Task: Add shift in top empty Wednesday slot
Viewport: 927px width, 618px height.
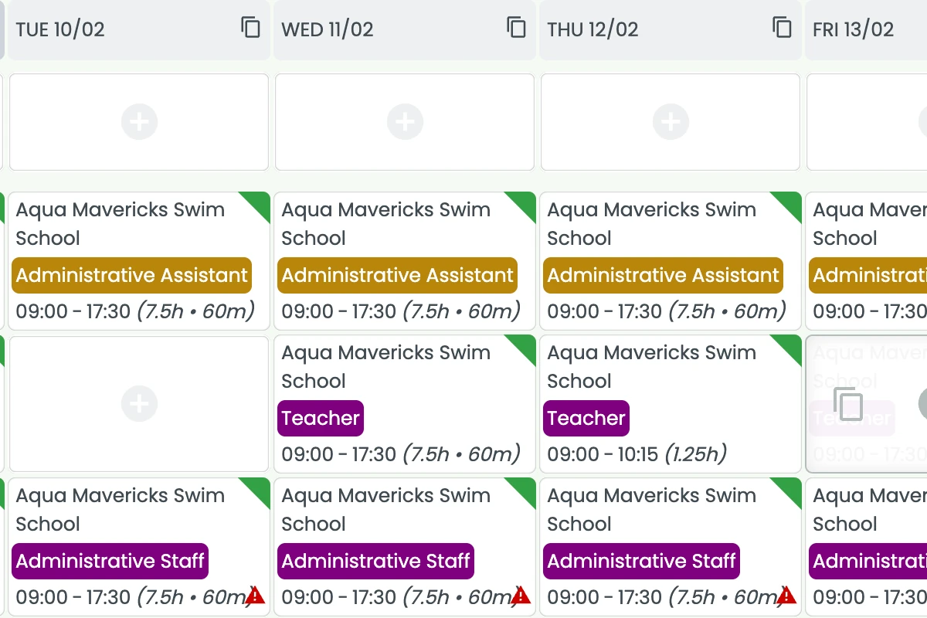Action: coord(405,122)
